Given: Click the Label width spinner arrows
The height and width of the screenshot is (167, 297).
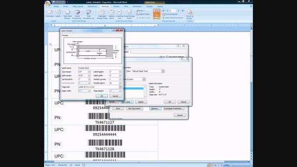Looking at the screenshot, I should coord(120,76).
